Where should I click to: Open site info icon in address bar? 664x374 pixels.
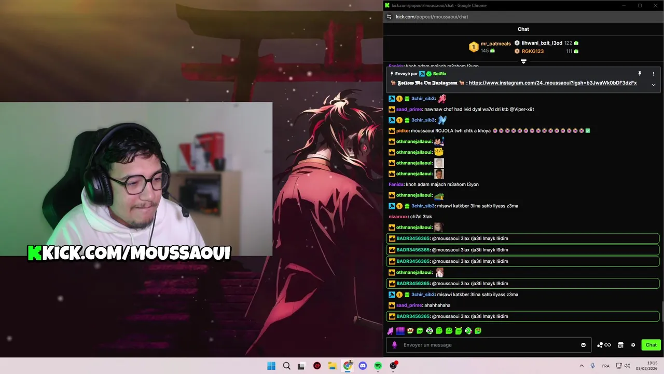tap(389, 17)
